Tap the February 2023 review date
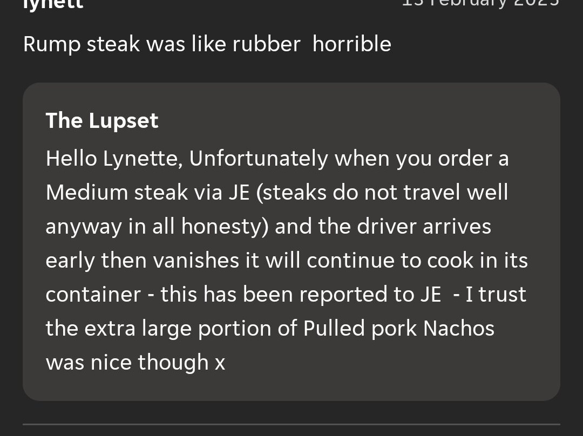The image size is (583, 436). click(x=481, y=4)
